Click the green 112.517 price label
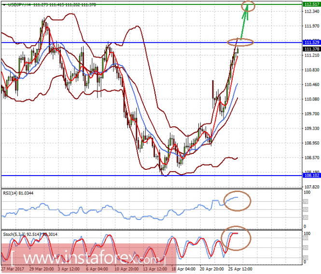The image size is (321, 274). pyautogui.click(x=311, y=4)
